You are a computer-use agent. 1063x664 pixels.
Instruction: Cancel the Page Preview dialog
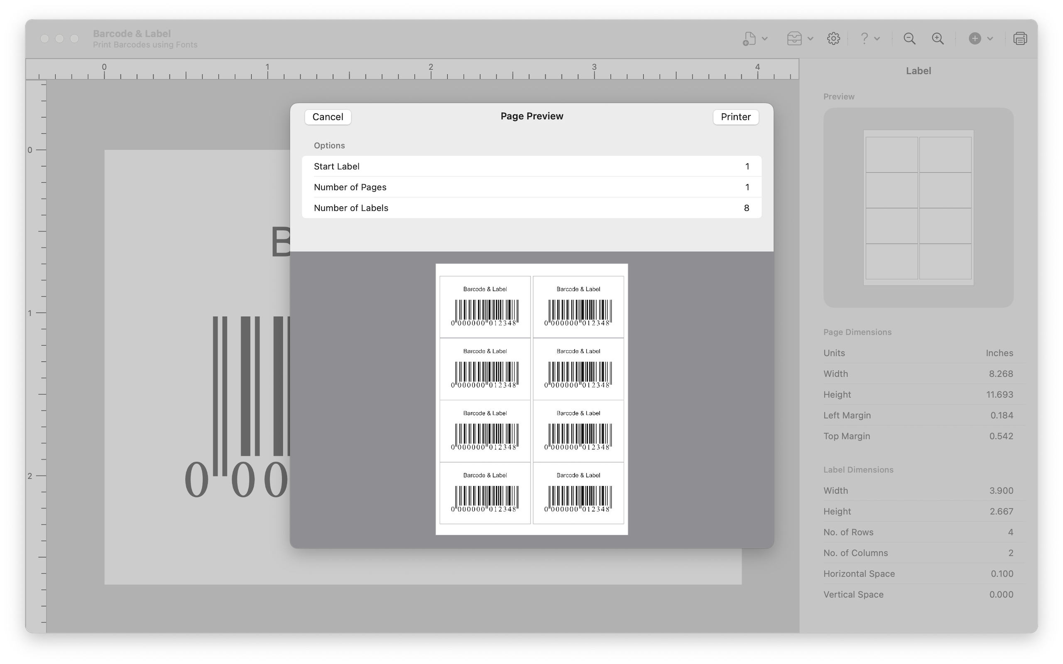(328, 117)
